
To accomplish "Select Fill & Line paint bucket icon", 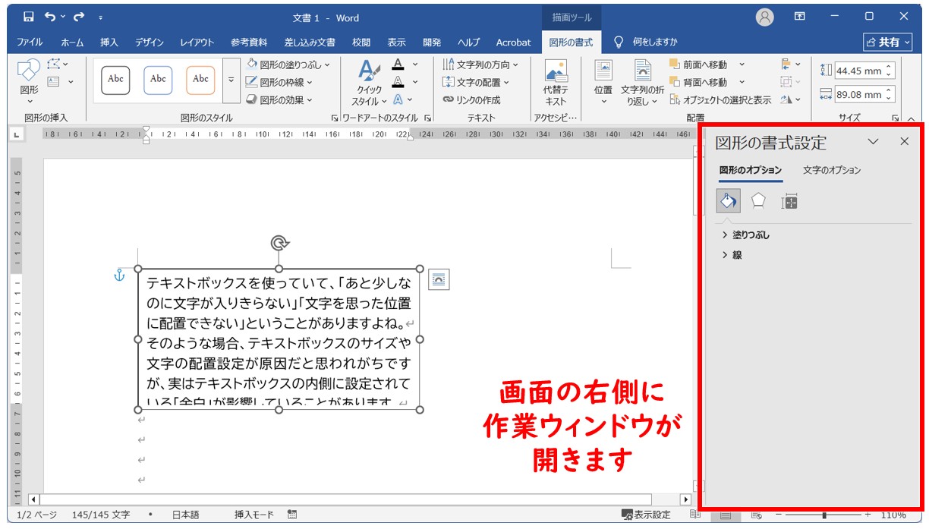I will [728, 201].
